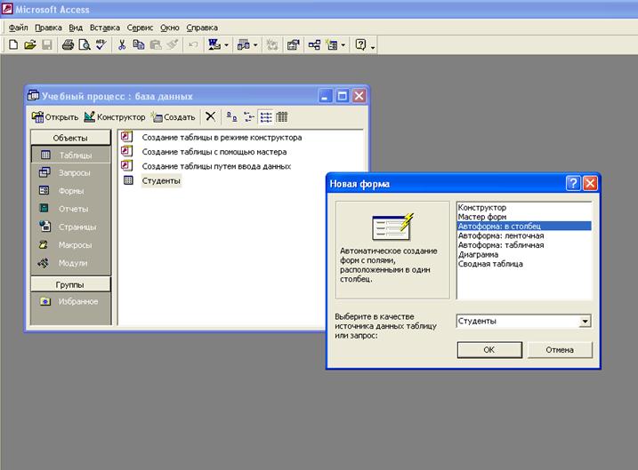Select Таблицы in the objects pane

coord(70,155)
